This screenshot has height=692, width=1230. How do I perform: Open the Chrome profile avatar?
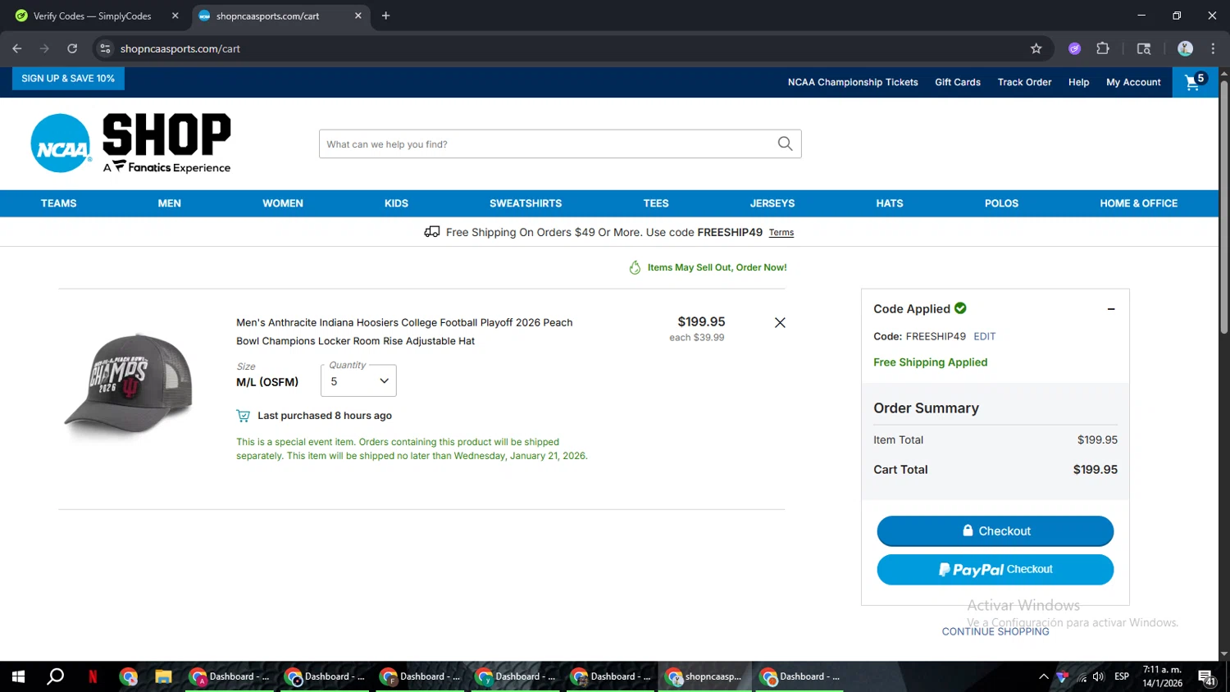coord(1185,48)
